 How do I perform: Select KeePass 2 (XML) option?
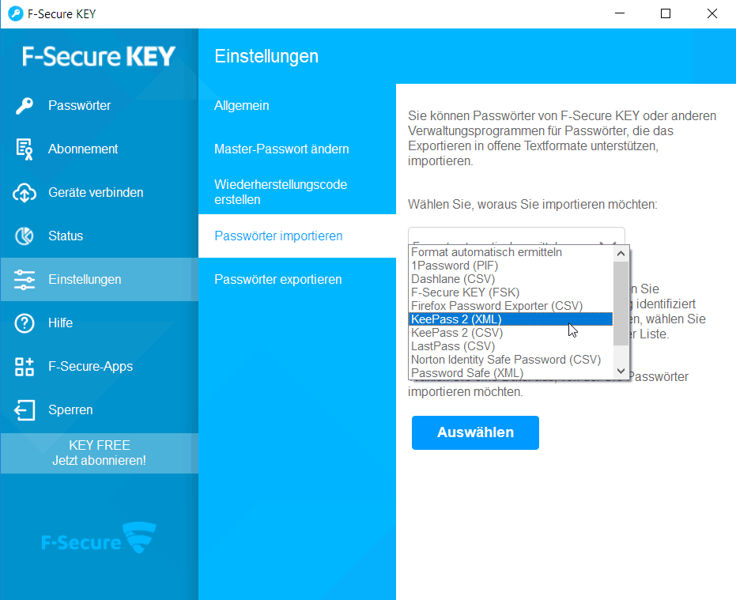click(x=511, y=319)
